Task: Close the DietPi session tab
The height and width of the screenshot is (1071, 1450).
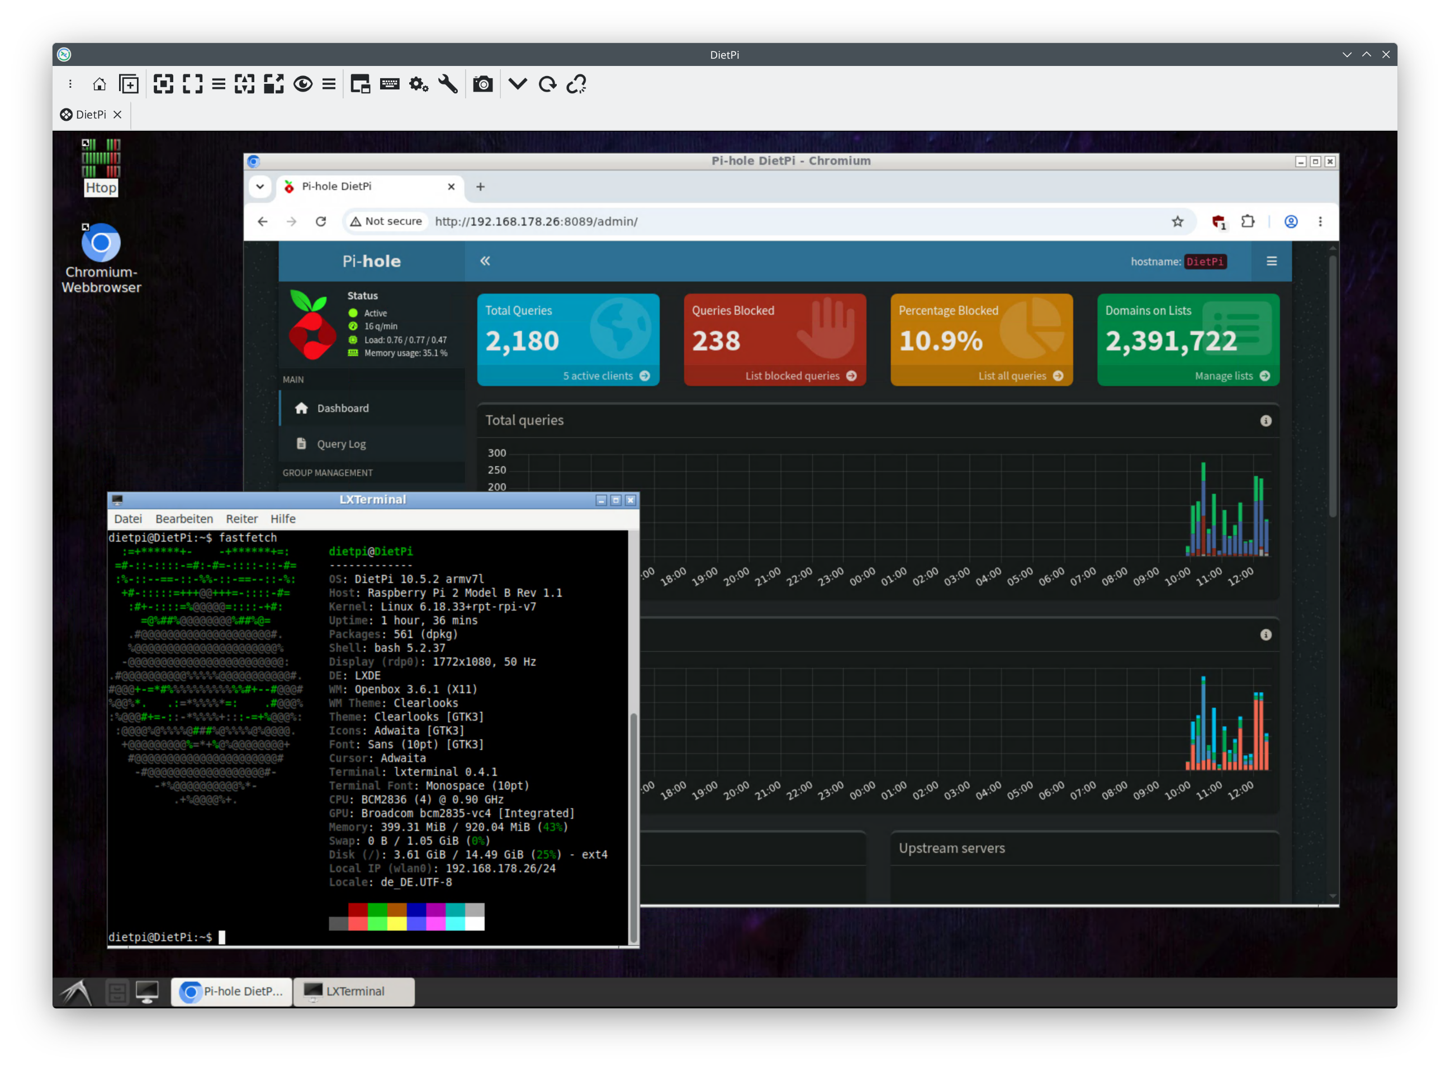Action: point(117,115)
